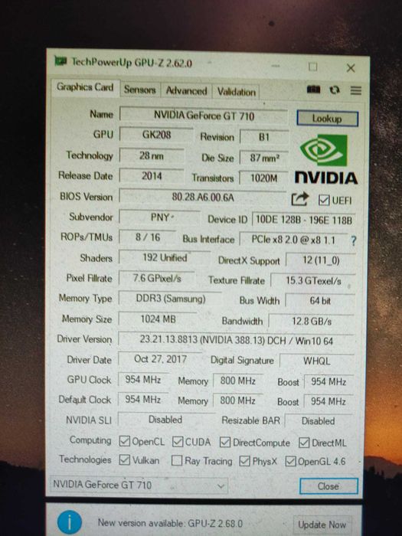
Task: Toggle the PhysX checkbox
Action: click(x=244, y=461)
